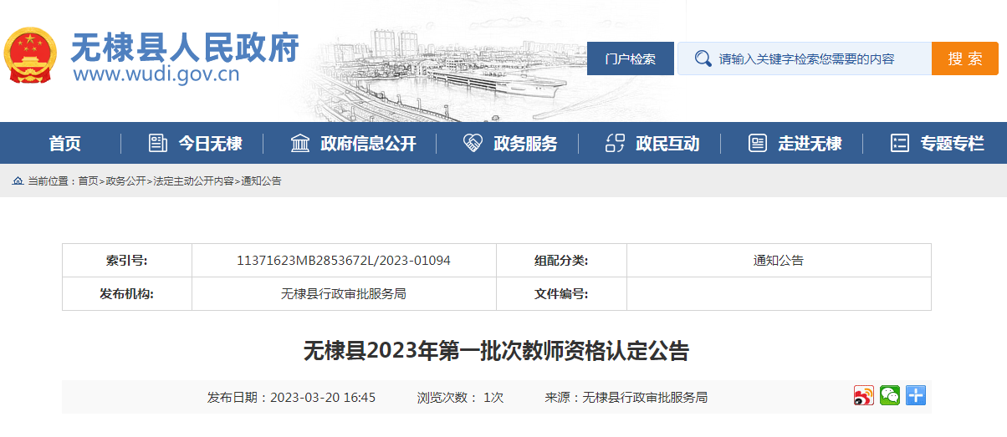
Task: Follow the 通知公告 breadcrumb link
Action: pyautogui.click(x=261, y=181)
